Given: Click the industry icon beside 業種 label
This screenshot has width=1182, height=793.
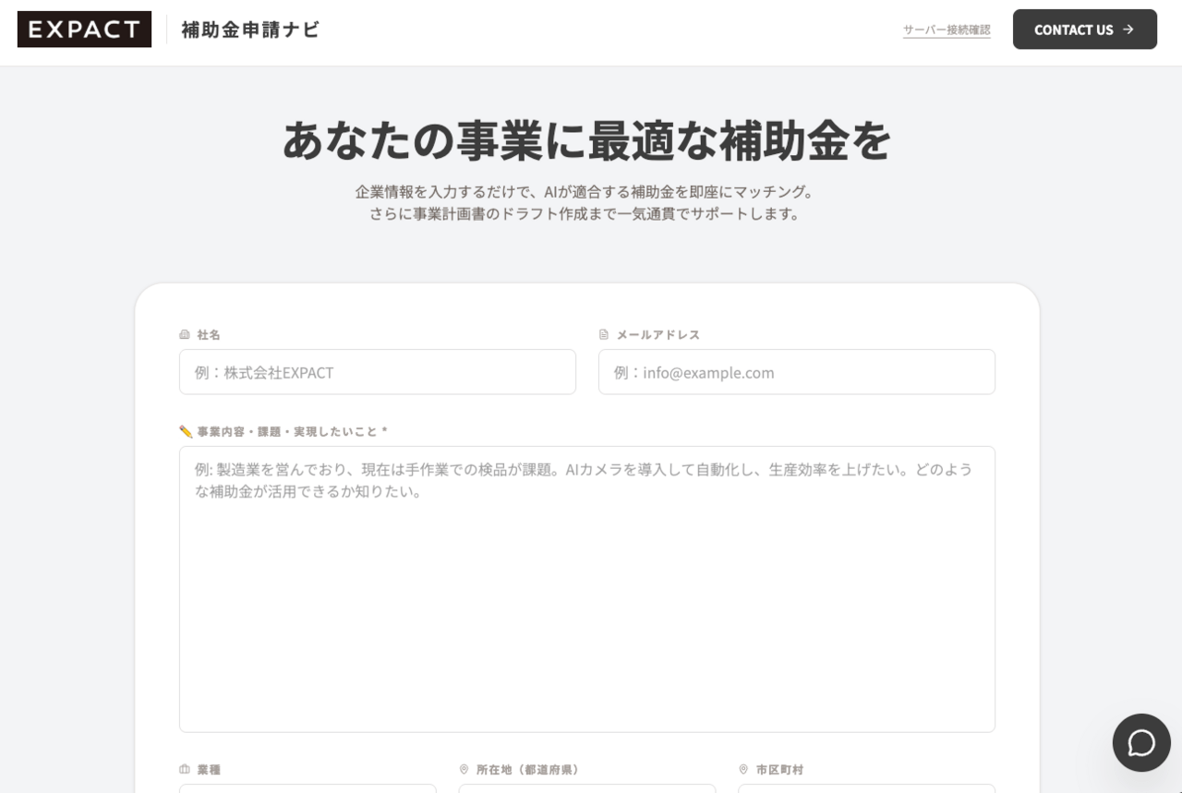Looking at the screenshot, I should tap(183, 769).
